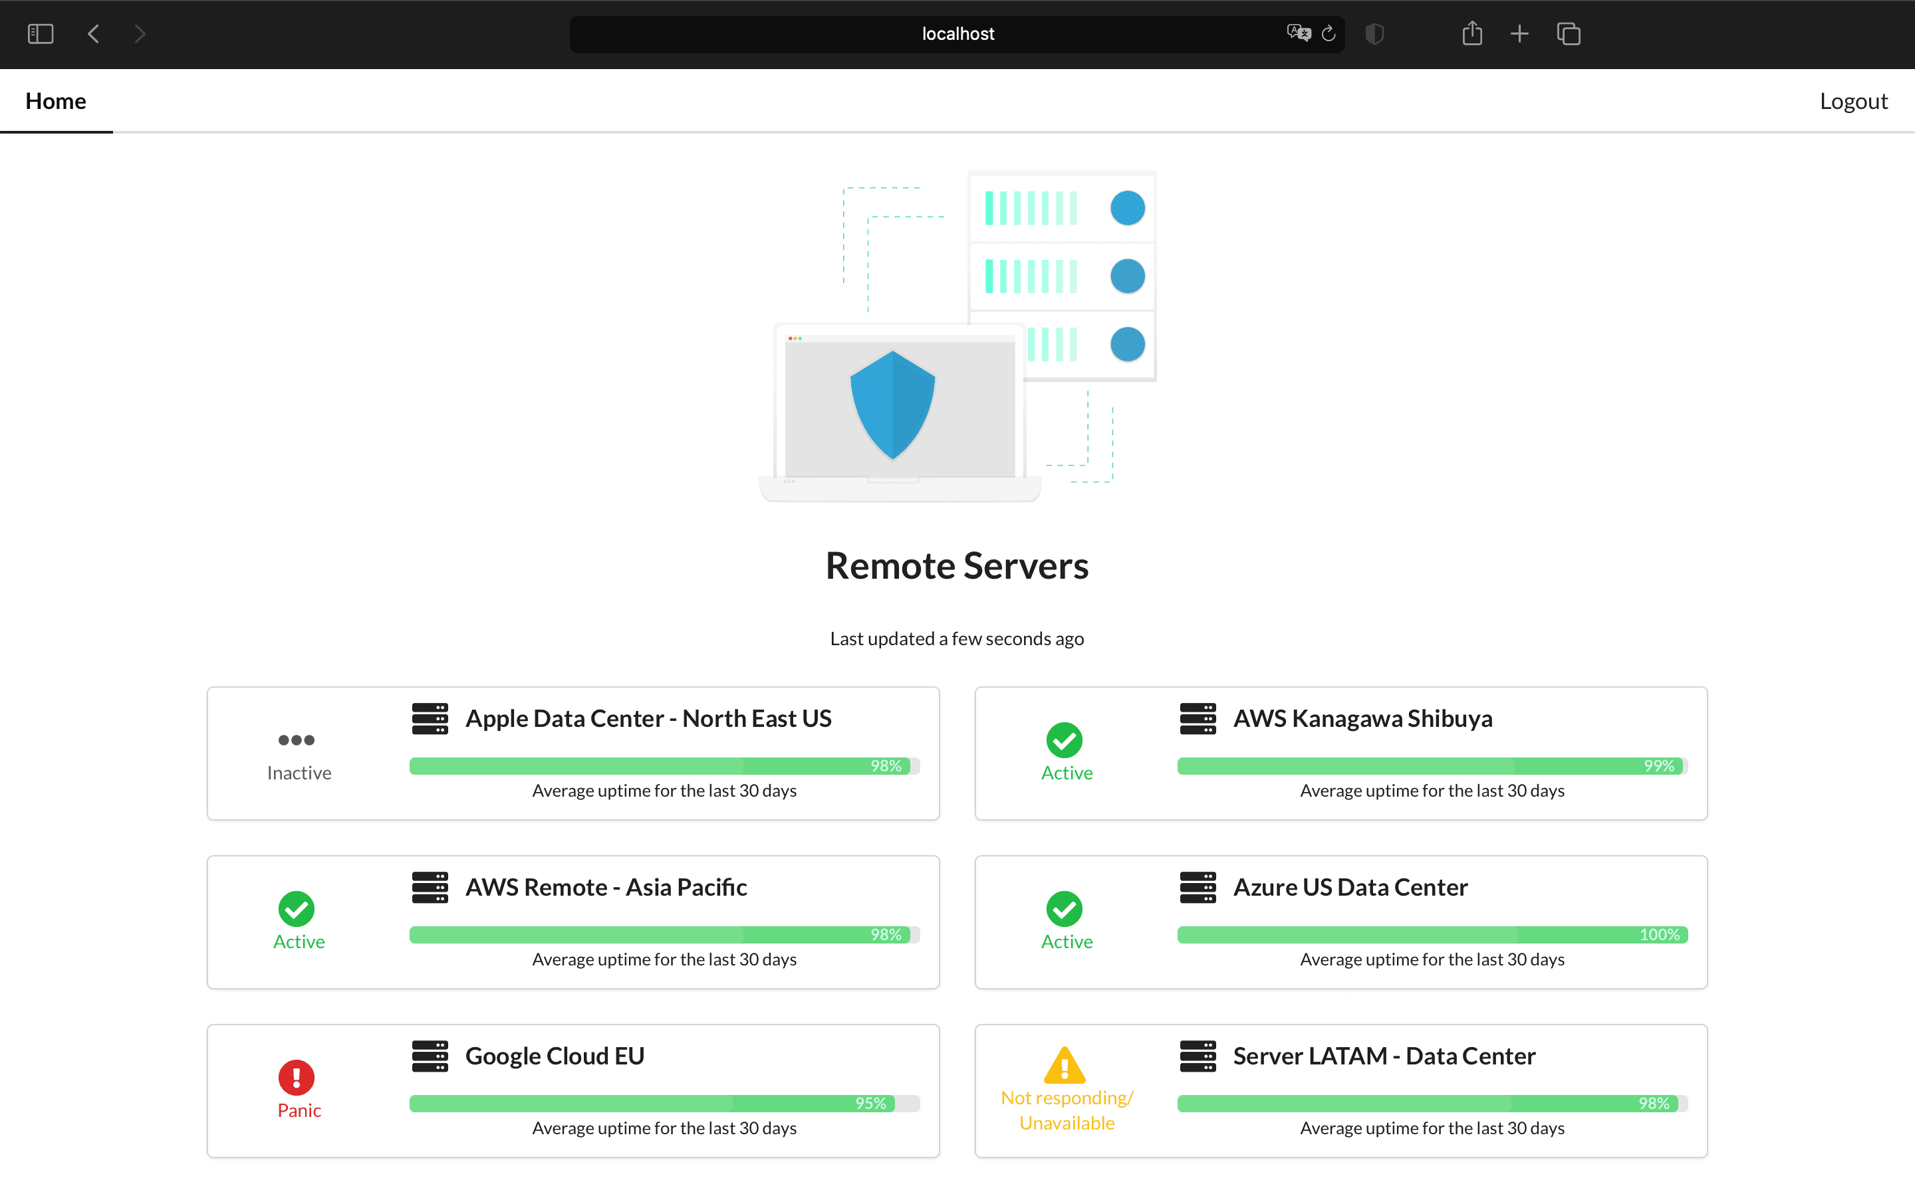This screenshot has height=1196, width=1915.
Task: Select the average uptime caption under Google Cloud EU
Action: 664,1128
